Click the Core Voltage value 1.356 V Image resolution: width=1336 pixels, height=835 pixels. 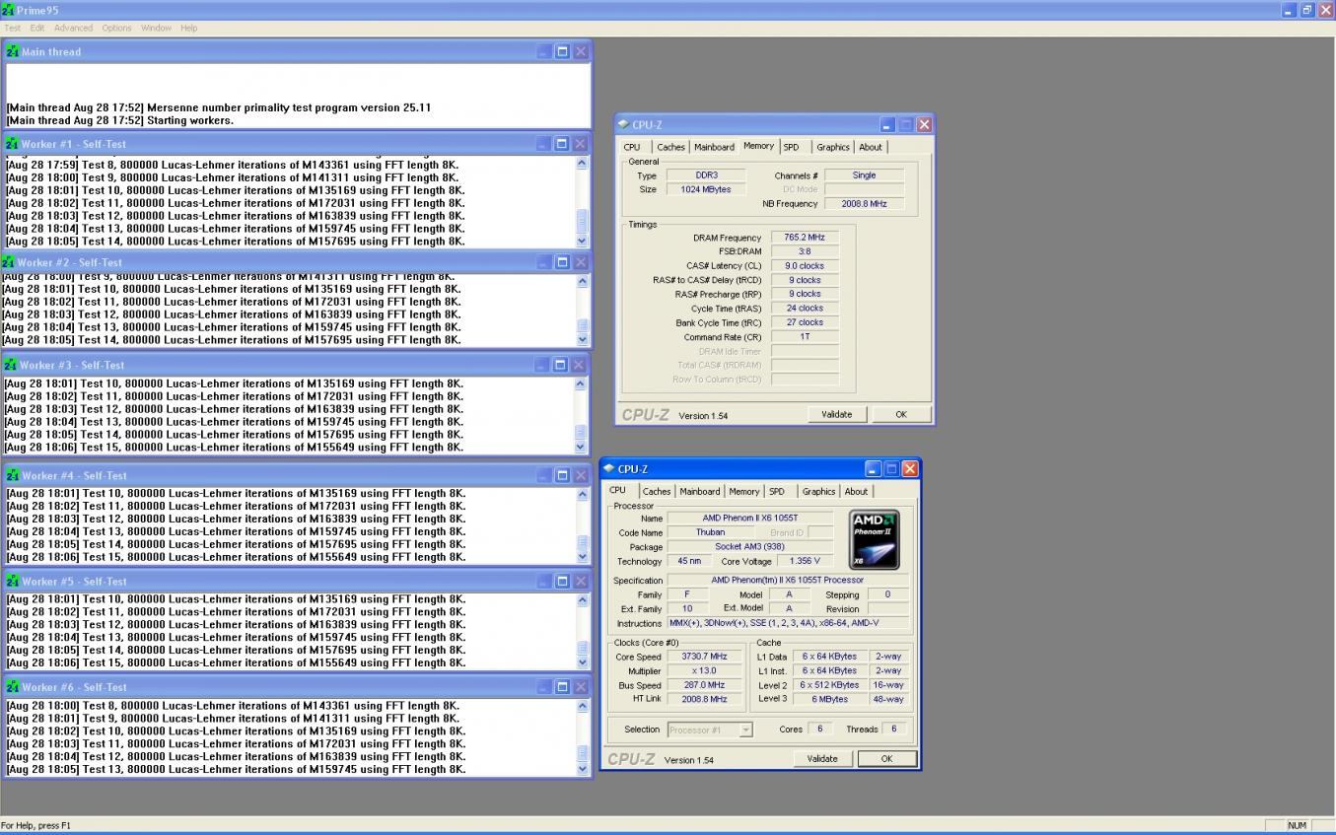pyautogui.click(x=805, y=561)
